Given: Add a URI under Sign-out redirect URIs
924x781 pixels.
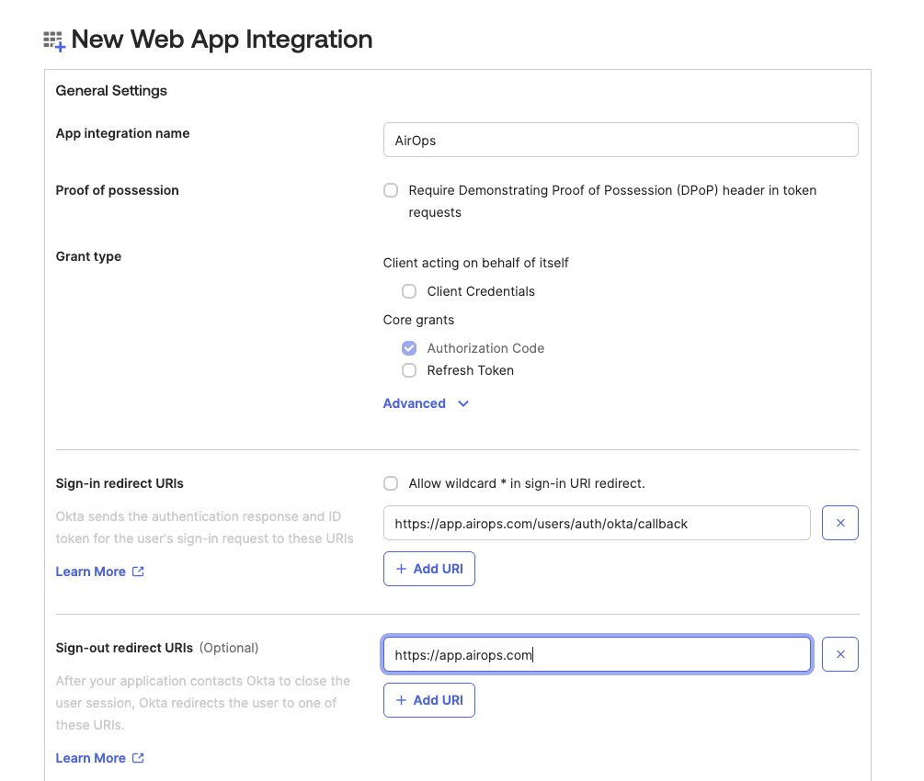Looking at the screenshot, I should (429, 700).
